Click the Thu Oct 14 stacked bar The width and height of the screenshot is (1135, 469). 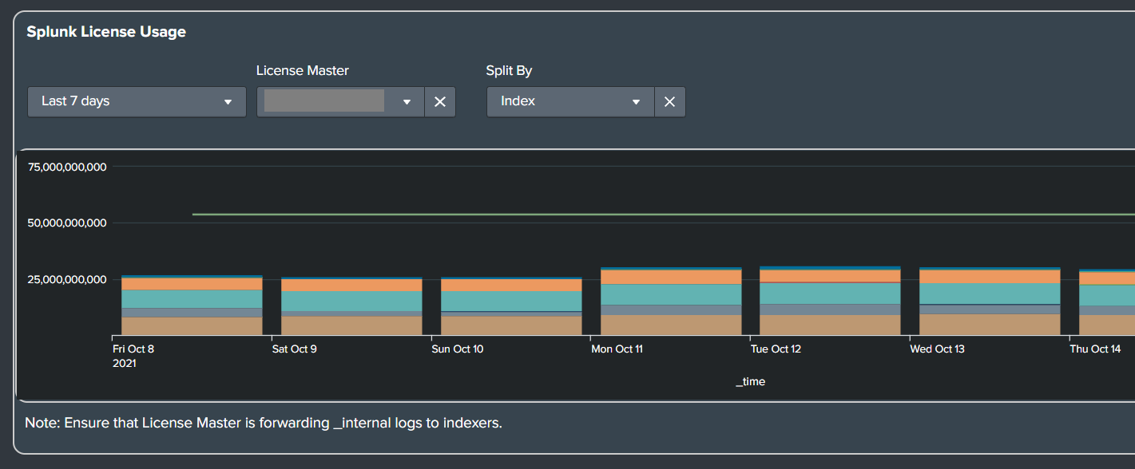1107,302
